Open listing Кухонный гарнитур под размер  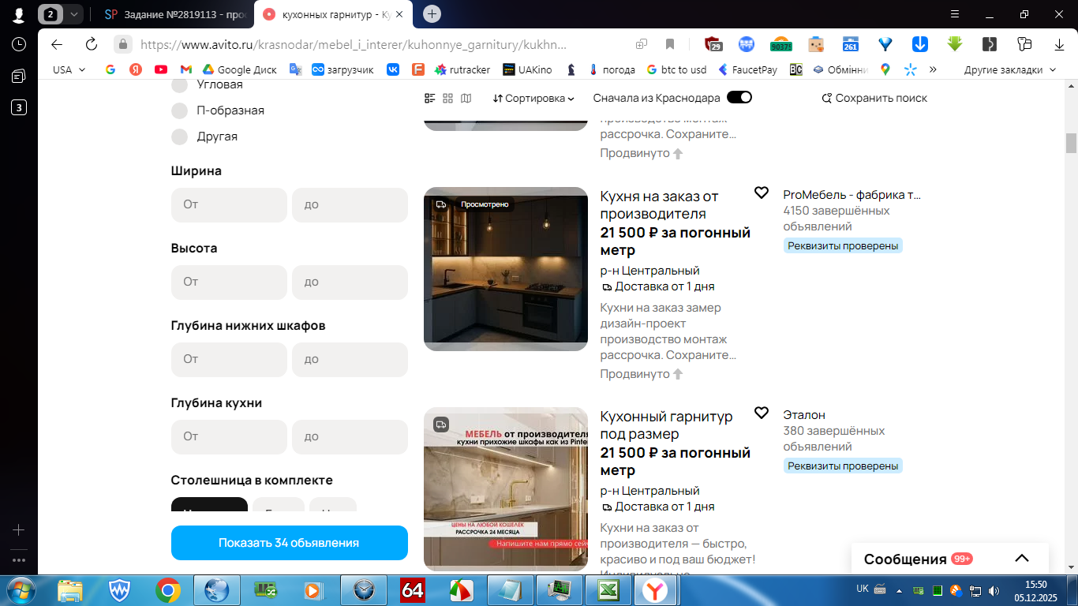(666, 425)
